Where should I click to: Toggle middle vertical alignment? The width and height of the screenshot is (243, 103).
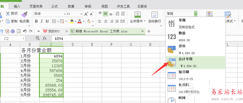tap(105, 14)
